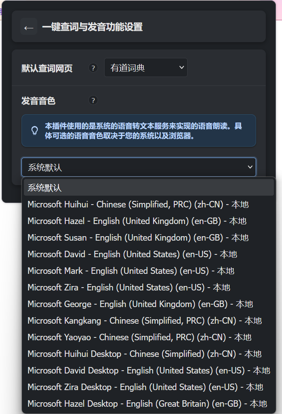Click the 默认查词网页 label
Screen dimensions: 282x414
(47, 68)
